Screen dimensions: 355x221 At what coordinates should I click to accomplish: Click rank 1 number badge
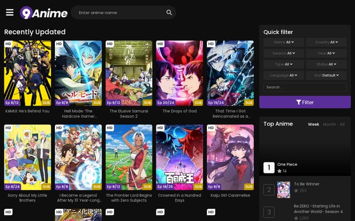tap(269, 167)
